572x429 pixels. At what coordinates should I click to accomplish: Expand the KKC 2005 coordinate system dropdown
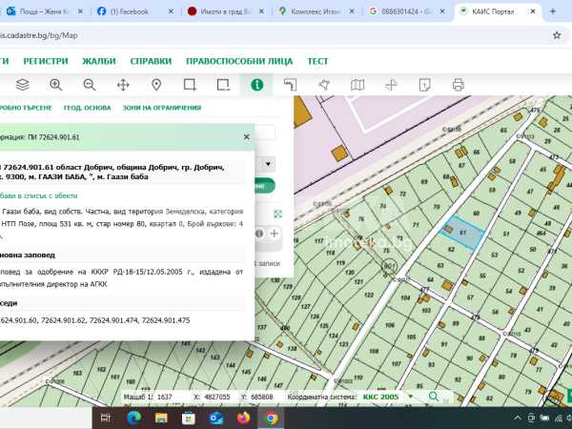pos(411,397)
